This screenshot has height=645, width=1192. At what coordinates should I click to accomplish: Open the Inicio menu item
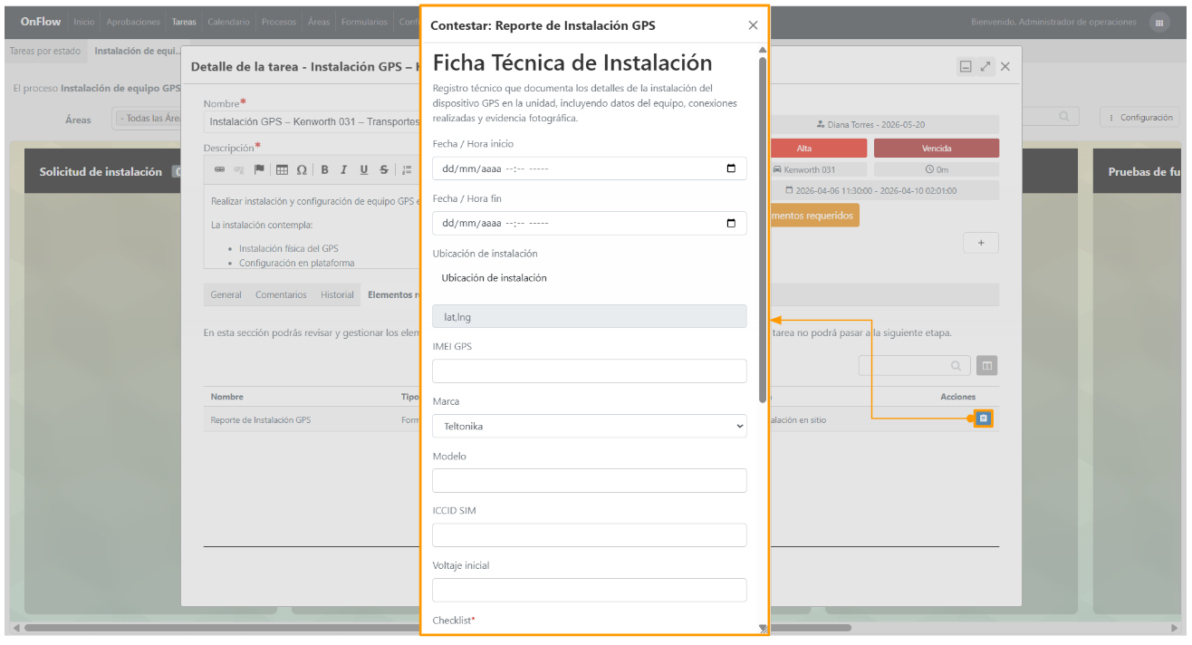pyautogui.click(x=84, y=22)
